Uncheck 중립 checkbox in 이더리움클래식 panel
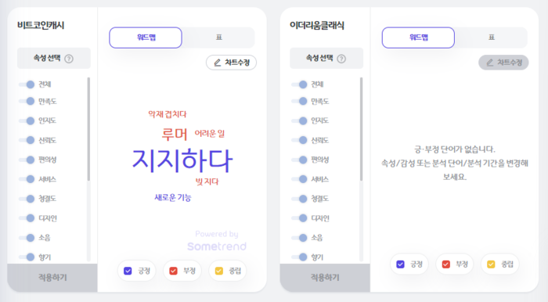 point(491,264)
